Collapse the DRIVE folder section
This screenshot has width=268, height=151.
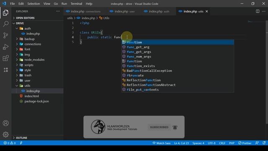pos(20,23)
